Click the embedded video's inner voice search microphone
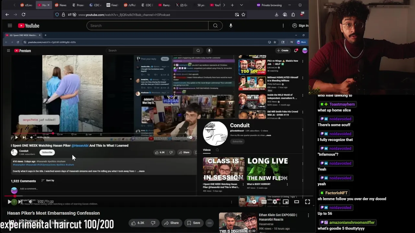The width and height of the screenshot is (415, 233). tap(209, 50)
